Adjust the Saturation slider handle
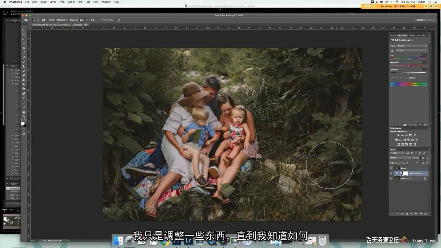 click(x=409, y=66)
